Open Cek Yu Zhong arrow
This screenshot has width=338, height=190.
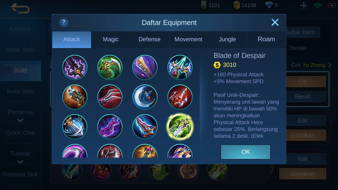tap(330, 65)
